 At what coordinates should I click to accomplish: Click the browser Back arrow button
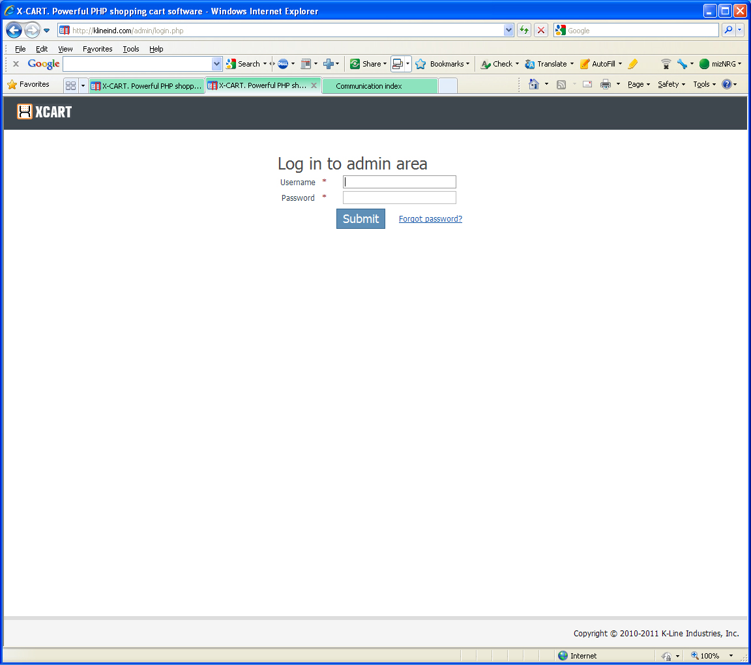pos(14,30)
